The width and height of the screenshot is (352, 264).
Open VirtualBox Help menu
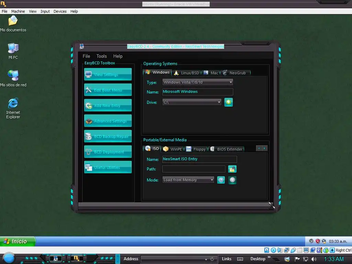(x=74, y=11)
